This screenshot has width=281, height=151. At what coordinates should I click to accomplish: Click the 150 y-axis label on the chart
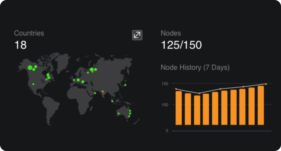point(165,84)
